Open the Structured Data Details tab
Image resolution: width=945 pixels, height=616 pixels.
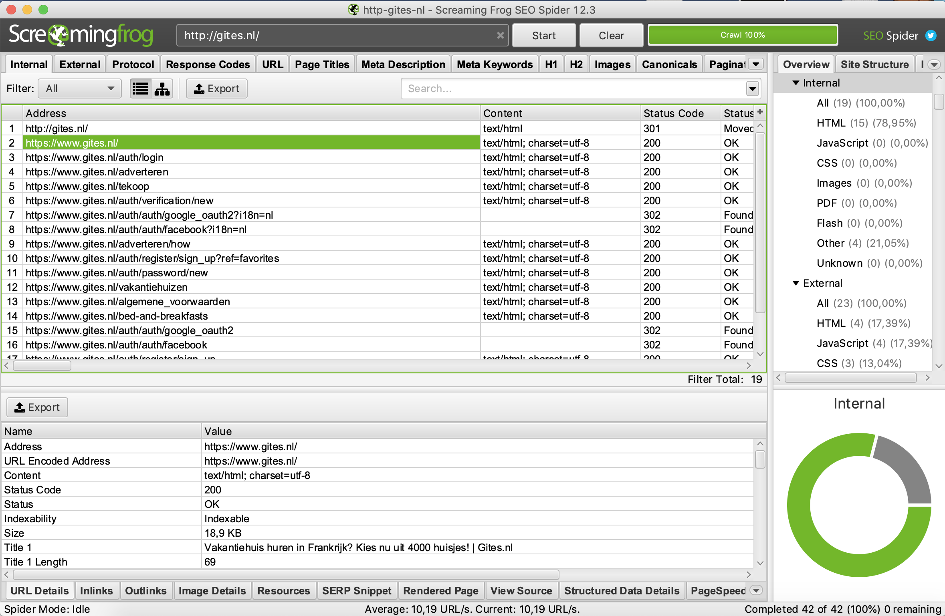coord(622,591)
